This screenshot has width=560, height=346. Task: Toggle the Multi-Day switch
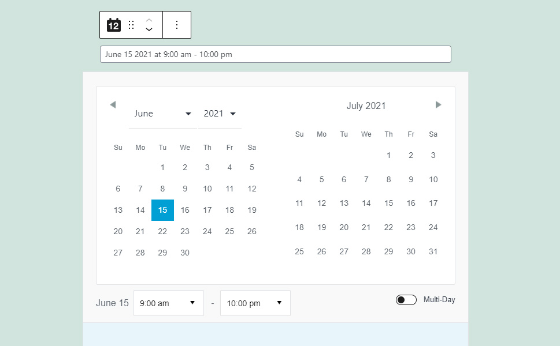(x=406, y=300)
